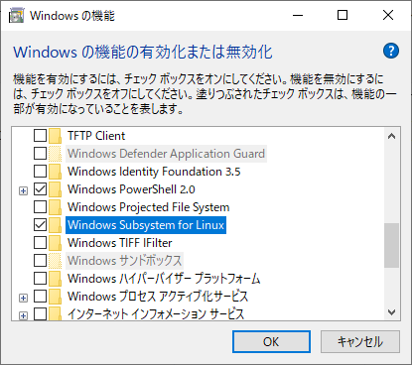Disable the Windows PowerShell 2.0 checkbox
This screenshot has width=412, height=365.
(40, 189)
